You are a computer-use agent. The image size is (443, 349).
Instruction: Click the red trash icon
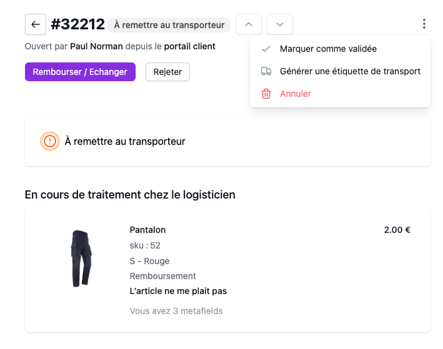pyautogui.click(x=266, y=94)
